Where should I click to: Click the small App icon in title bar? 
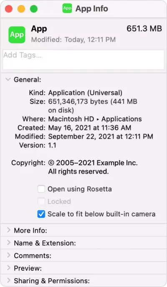pos(67,9)
